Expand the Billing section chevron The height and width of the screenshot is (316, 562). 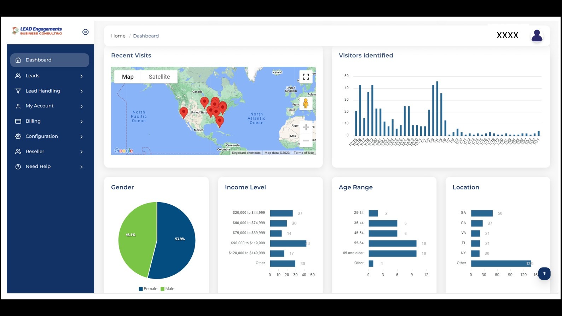pyautogui.click(x=81, y=122)
